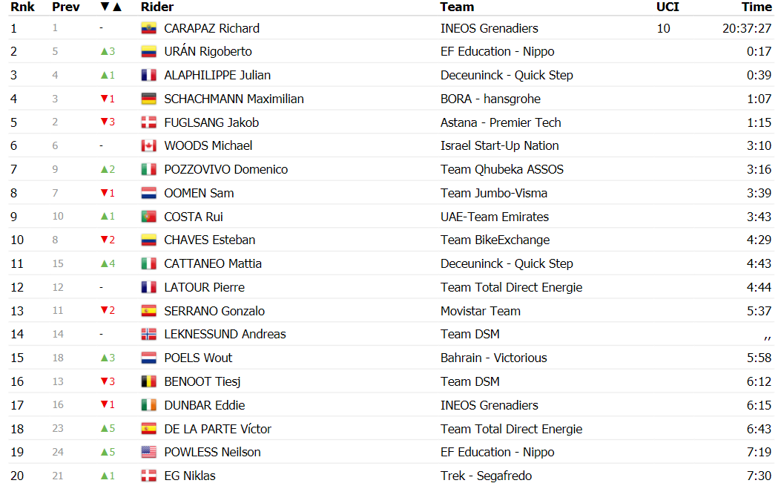Click the Belgian flag beside BENOOT Tiesj
The height and width of the screenshot is (486, 778).
[x=149, y=381]
